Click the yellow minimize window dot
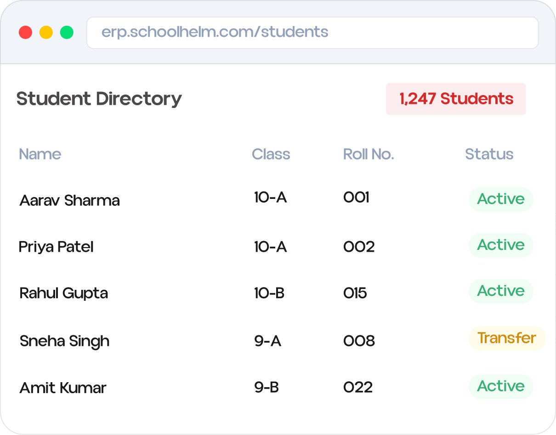Viewport: 556px width, 435px height. (x=46, y=33)
